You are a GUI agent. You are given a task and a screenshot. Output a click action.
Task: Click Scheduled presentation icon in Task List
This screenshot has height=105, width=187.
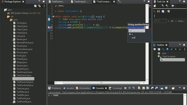pos(167,6)
